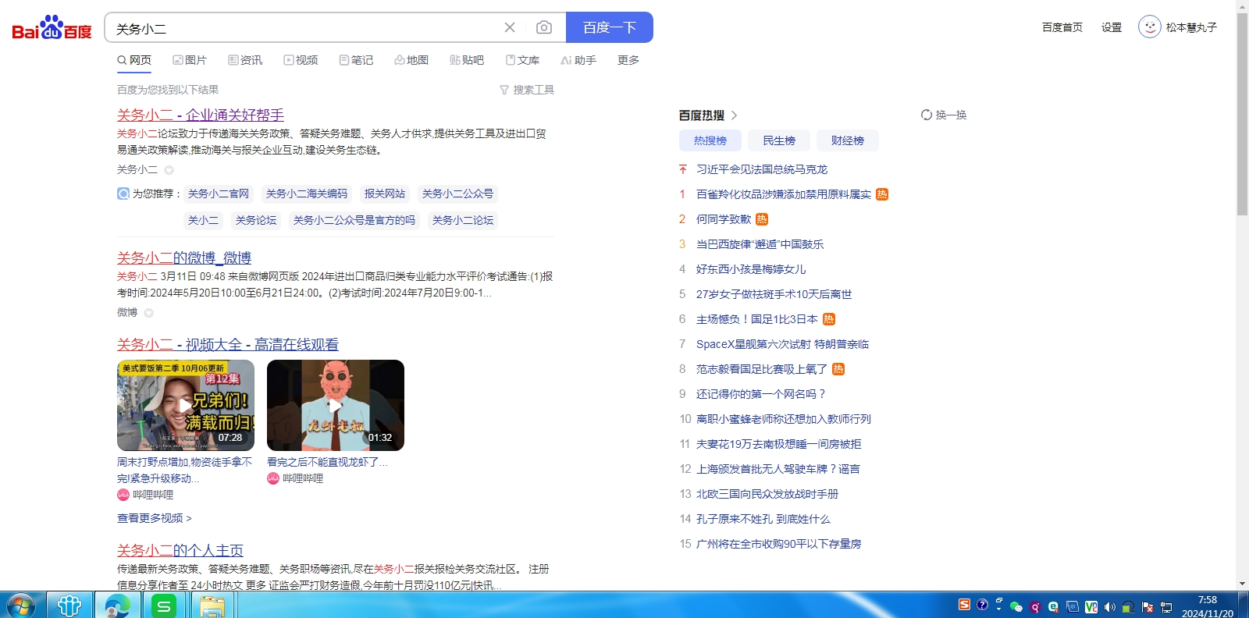Image resolution: width=1249 pixels, height=618 pixels.
Task: Expand 百度热搜 chevron
Action: pyautogui.click(x=734, y=115)
